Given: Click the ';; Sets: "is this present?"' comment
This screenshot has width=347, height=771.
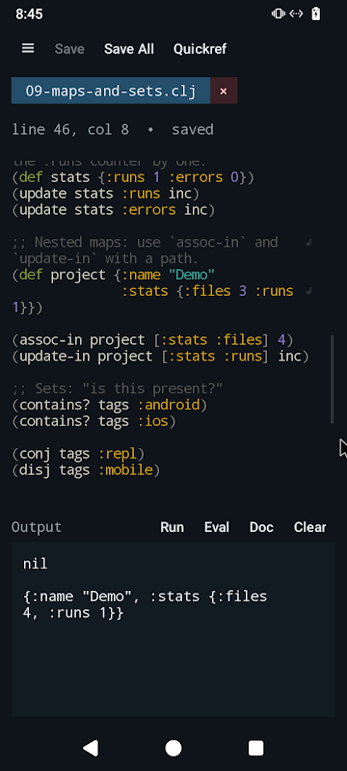Looking at the screenshot, I should [x=118, y=389].
